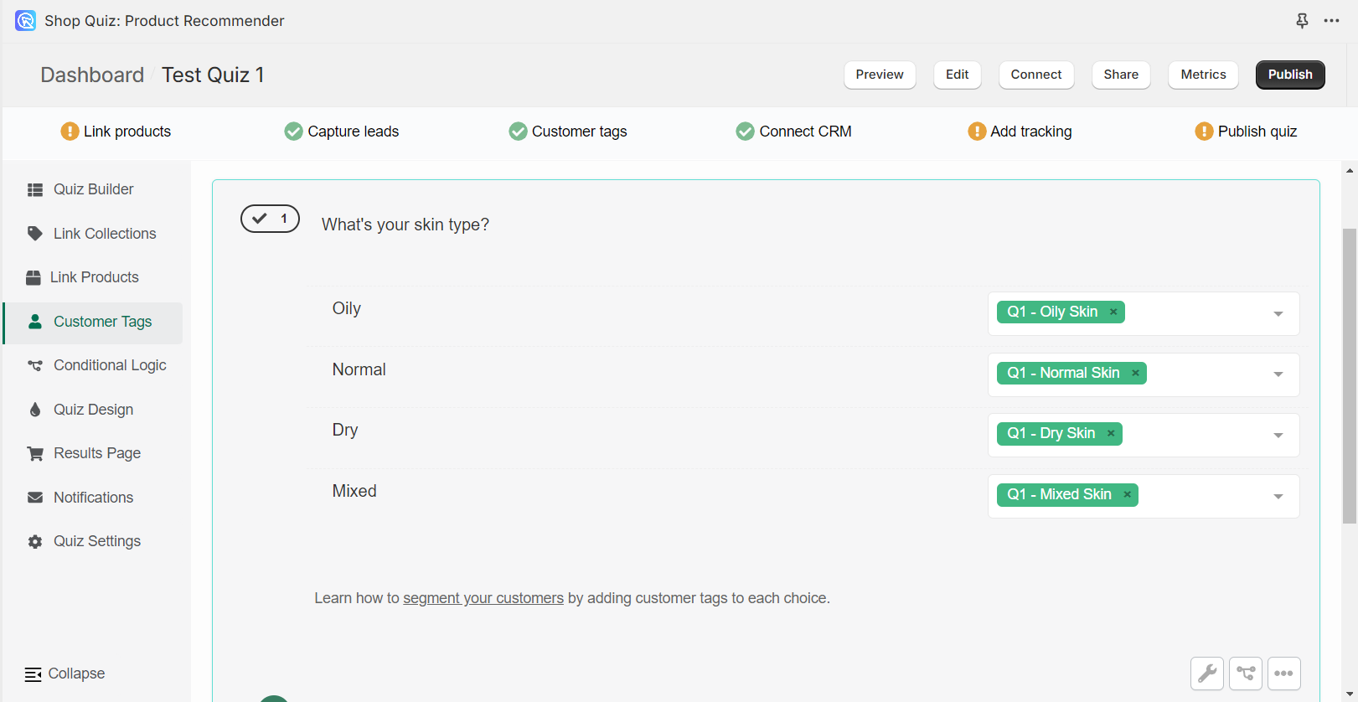This screenshot has height=702, width=1358.
Task: Pin the app using the pin icon
Action: 1302,21
